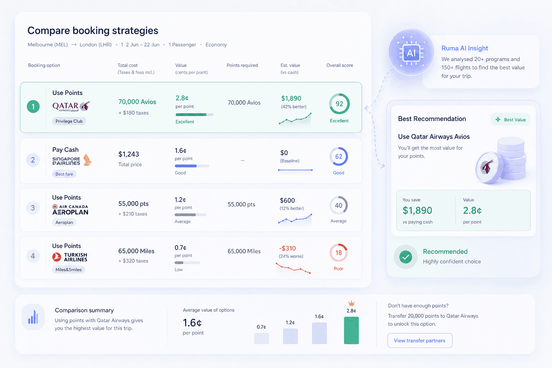
Task: Click the $1,243 total price
Action: click(x=129, y=154)
